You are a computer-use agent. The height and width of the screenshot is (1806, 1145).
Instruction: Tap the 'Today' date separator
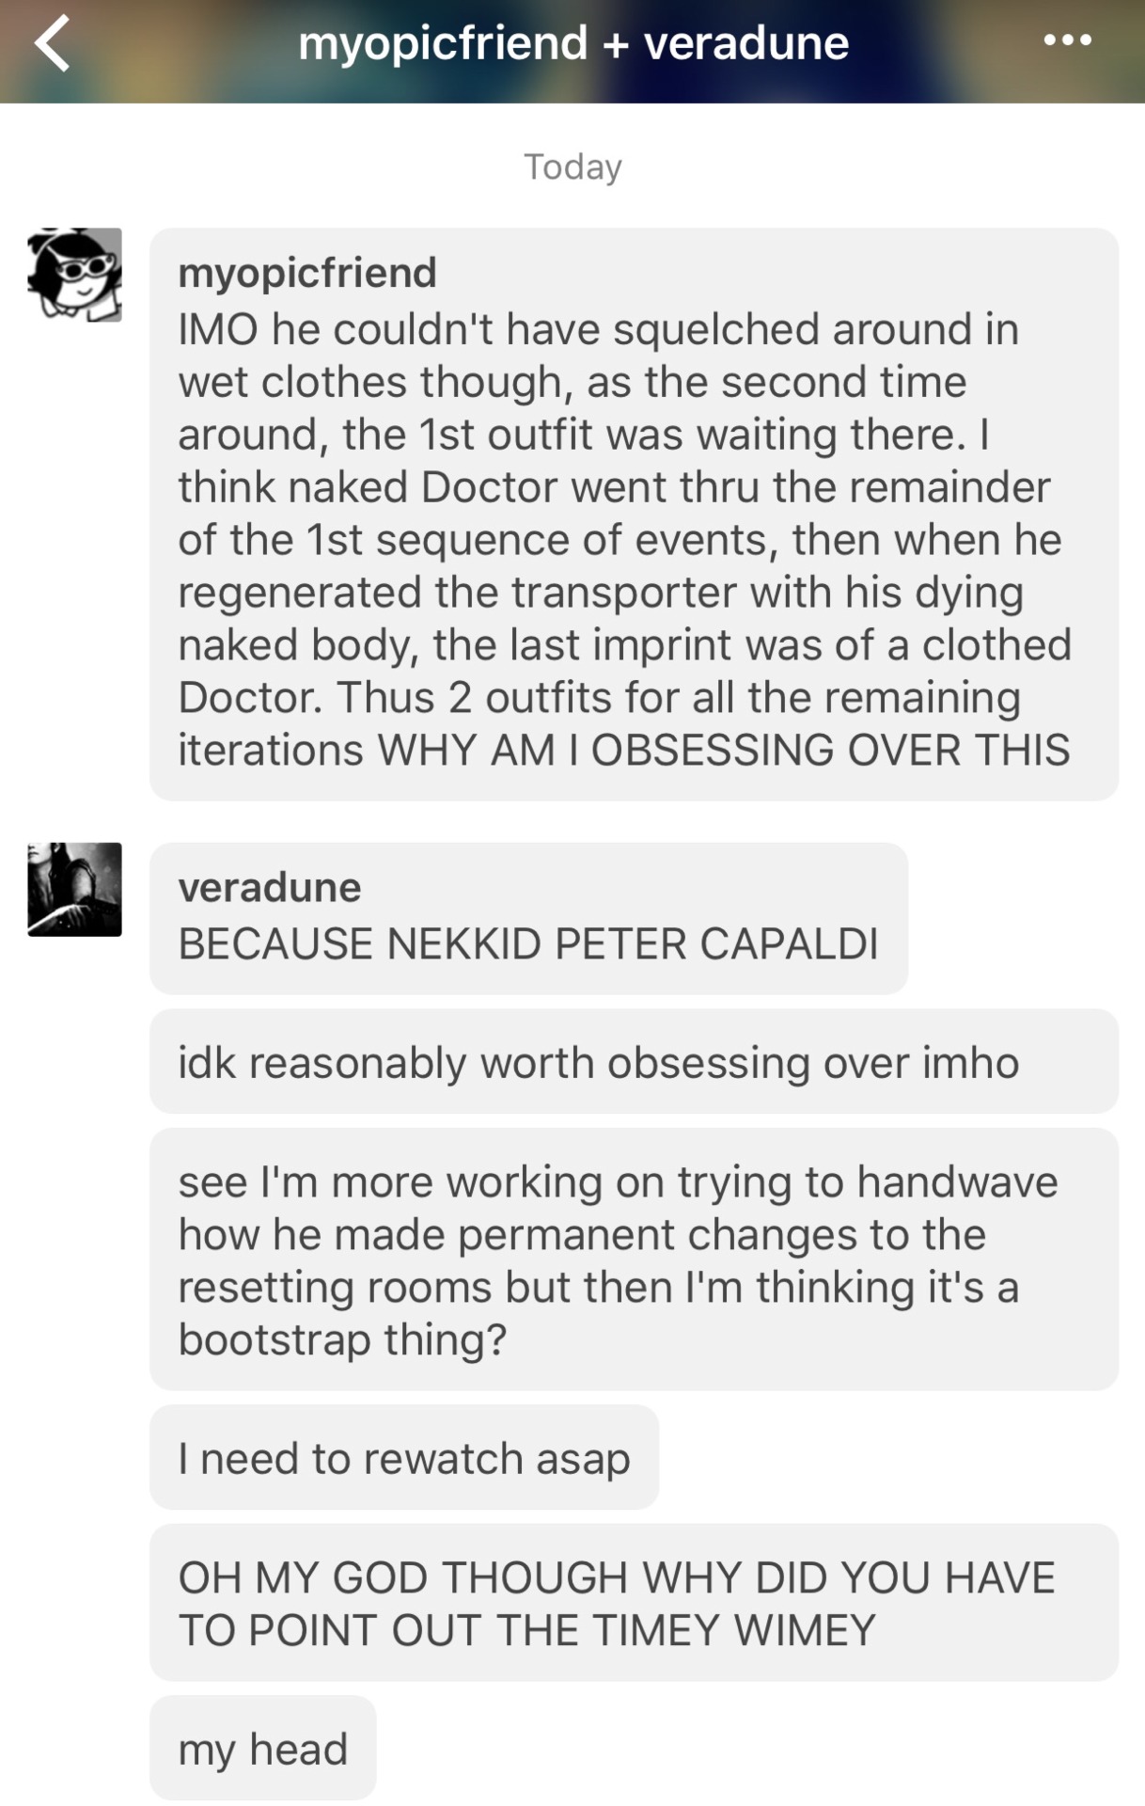click(572, 166)
